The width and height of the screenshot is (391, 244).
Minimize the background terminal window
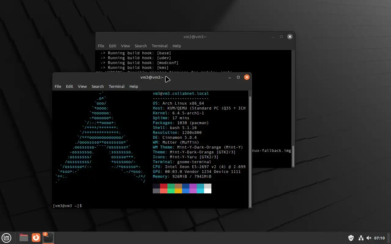[273, 37]
